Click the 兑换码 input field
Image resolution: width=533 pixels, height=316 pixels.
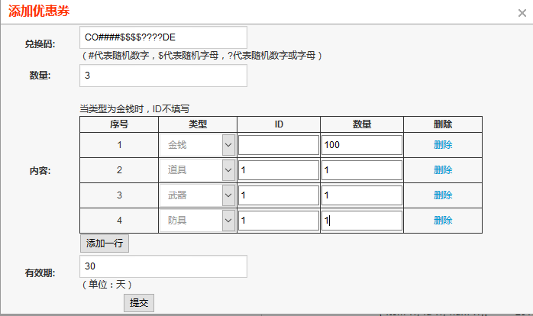click(x=163, y=37)
